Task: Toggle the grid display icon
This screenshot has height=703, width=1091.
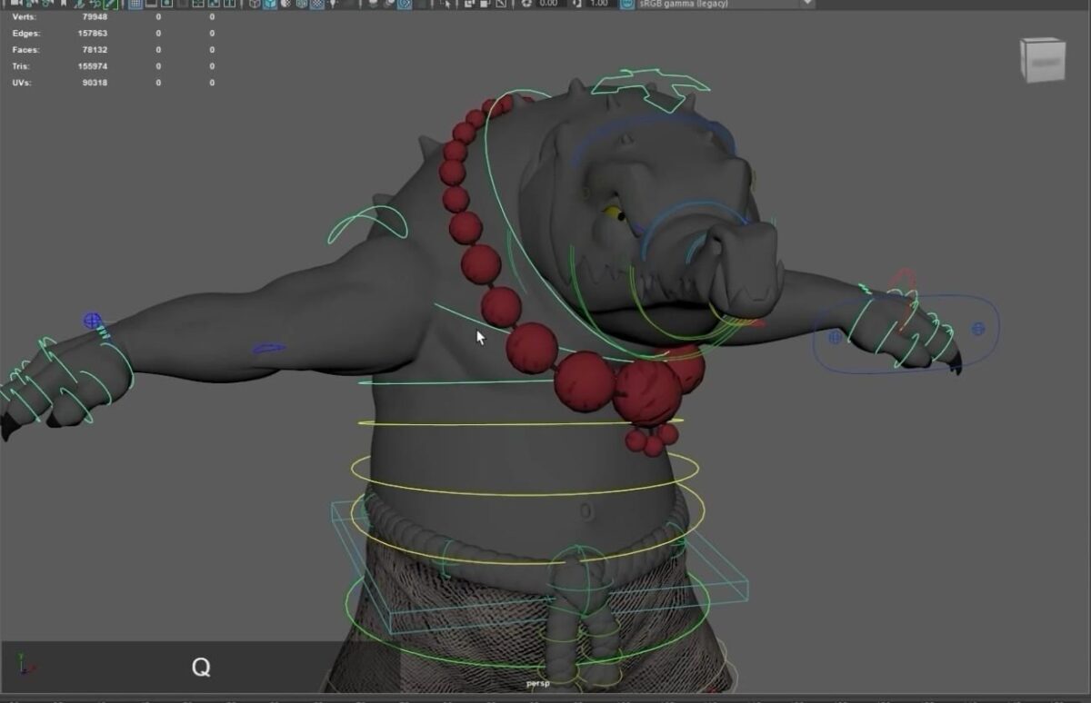Action: (135, 5)
